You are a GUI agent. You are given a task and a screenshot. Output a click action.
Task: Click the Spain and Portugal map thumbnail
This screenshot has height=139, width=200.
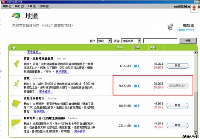(x=16, y=104)
